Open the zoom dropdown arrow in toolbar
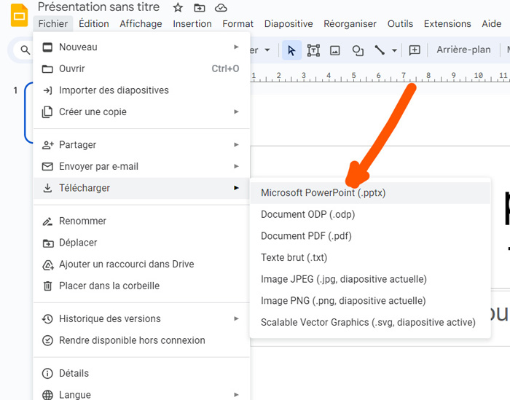Viewport: 510px width, 400px height. pos(267,50)
